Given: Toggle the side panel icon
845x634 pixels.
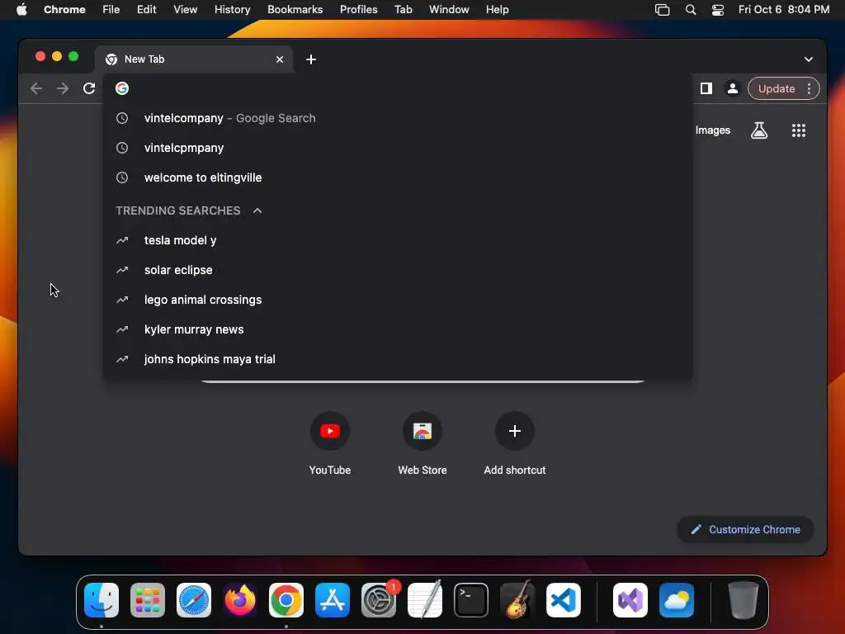Looking at the screenshot, I should [x=706, y=88].
